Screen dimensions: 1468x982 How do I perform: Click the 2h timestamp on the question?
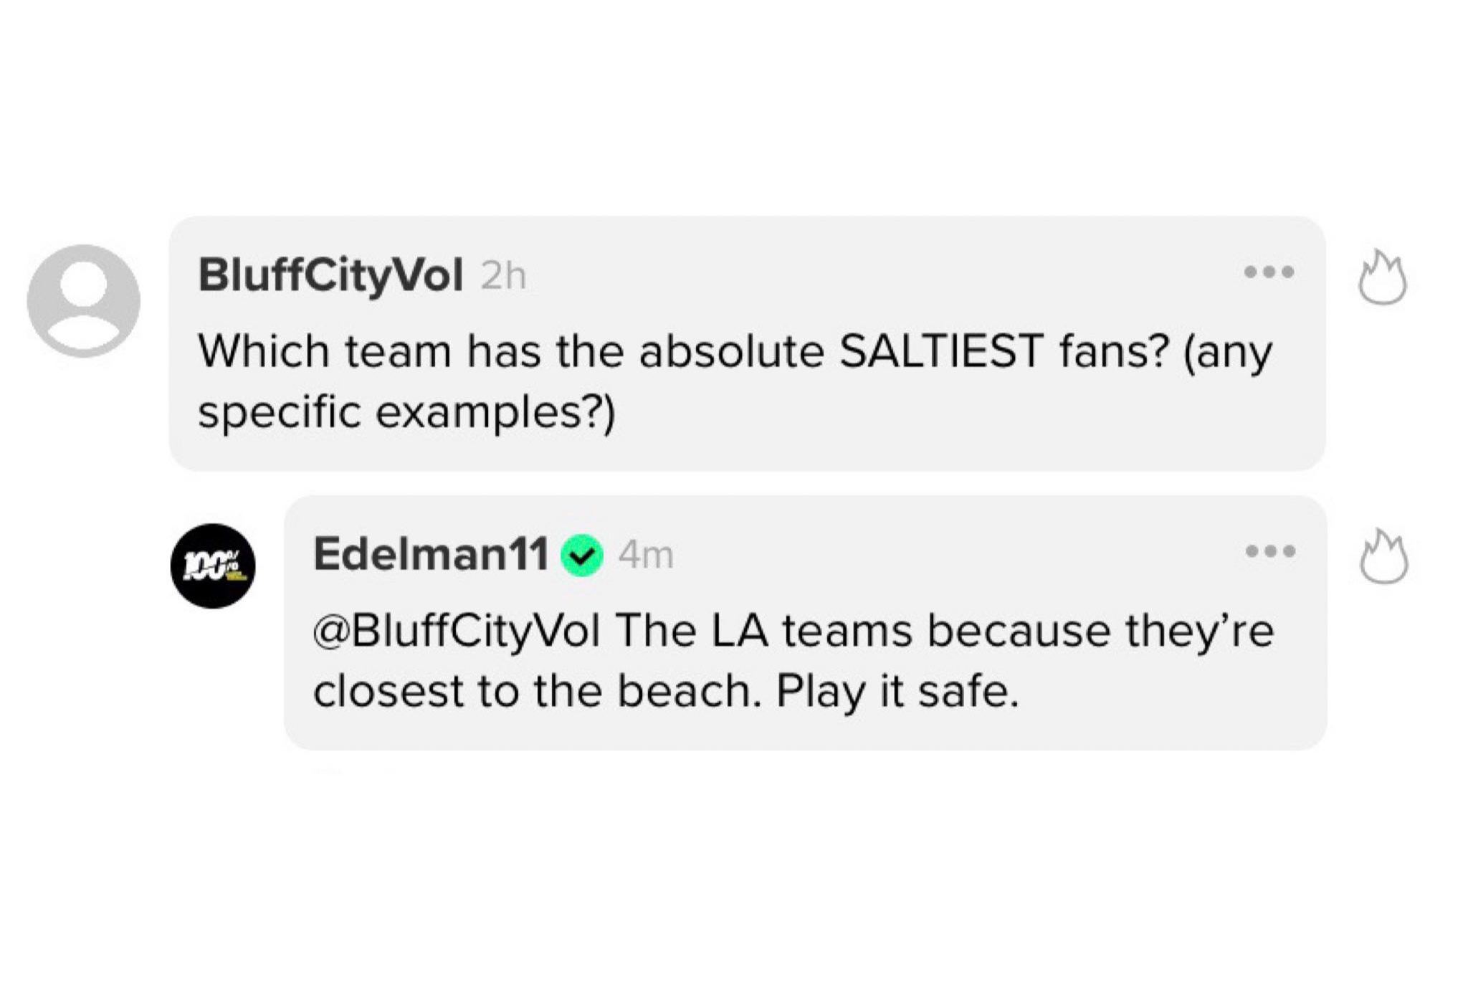503,276
